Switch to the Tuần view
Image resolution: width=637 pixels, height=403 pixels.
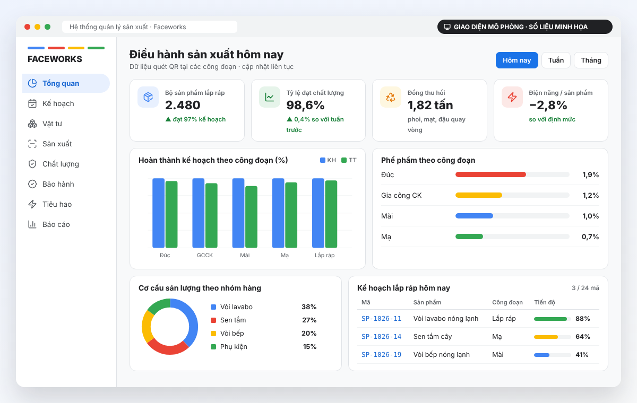[556, 60]
